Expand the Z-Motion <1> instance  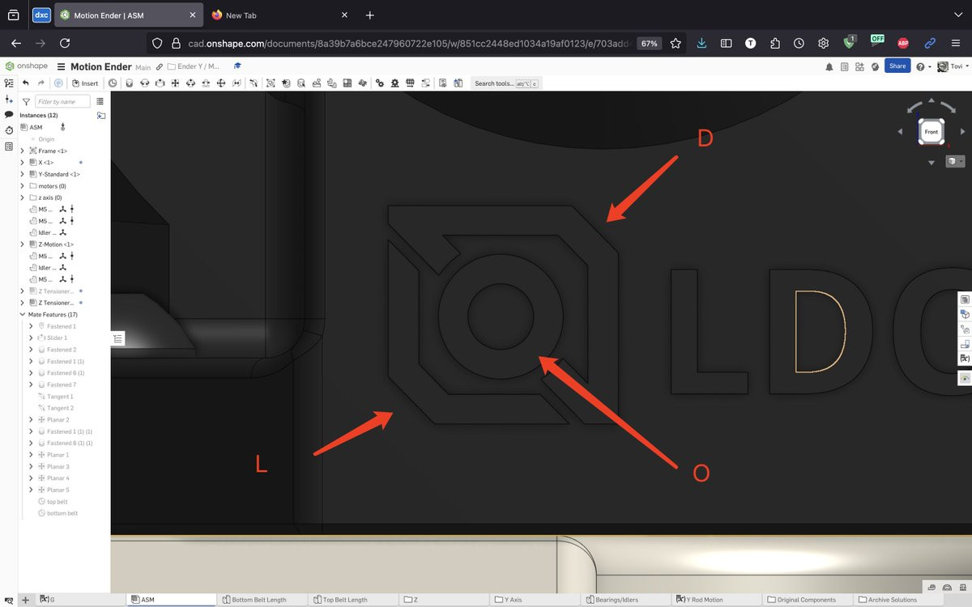pos(22,244)
